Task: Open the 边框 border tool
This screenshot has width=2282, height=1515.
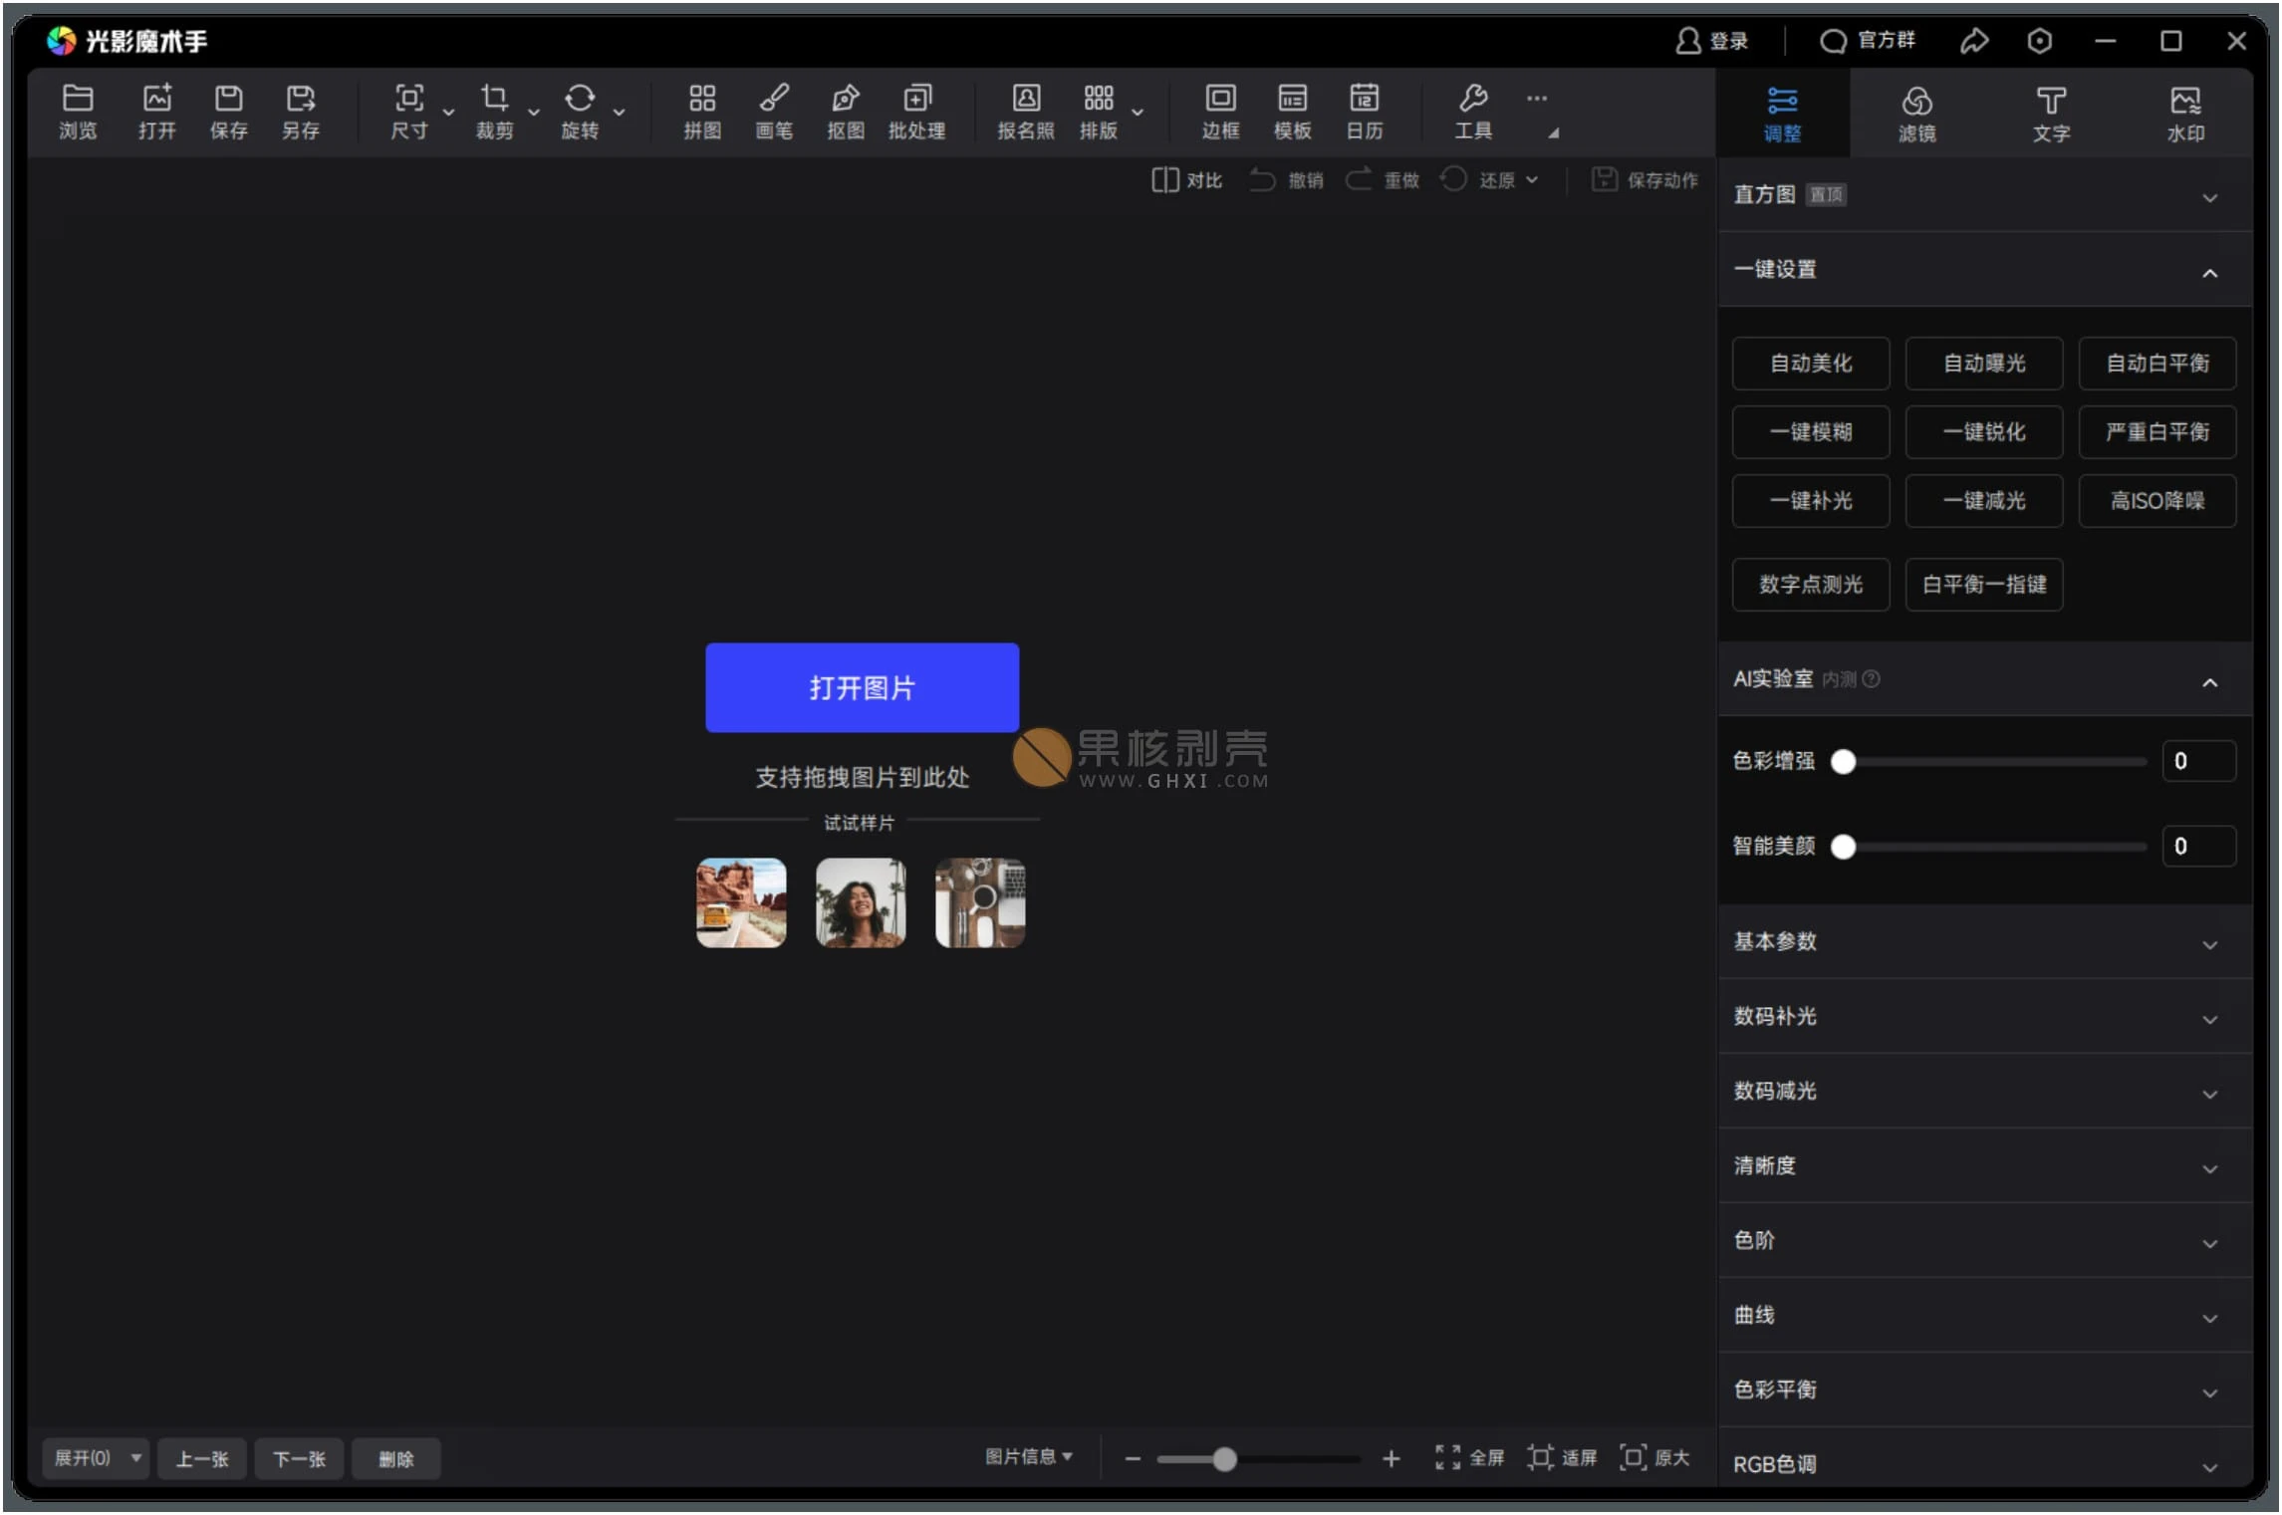Action: click(x=1219, y=111)
